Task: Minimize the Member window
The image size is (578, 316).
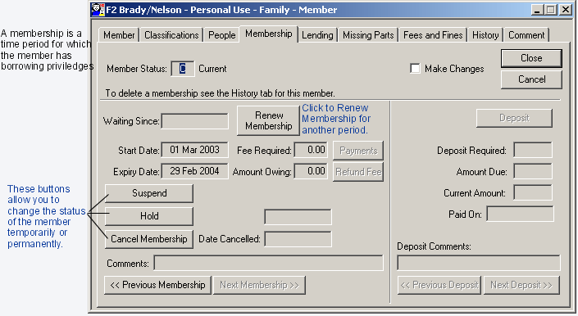Action: click(537, 10)
